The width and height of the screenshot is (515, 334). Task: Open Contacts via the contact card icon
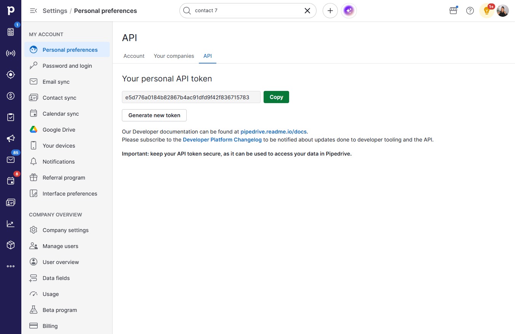(11, 202)
